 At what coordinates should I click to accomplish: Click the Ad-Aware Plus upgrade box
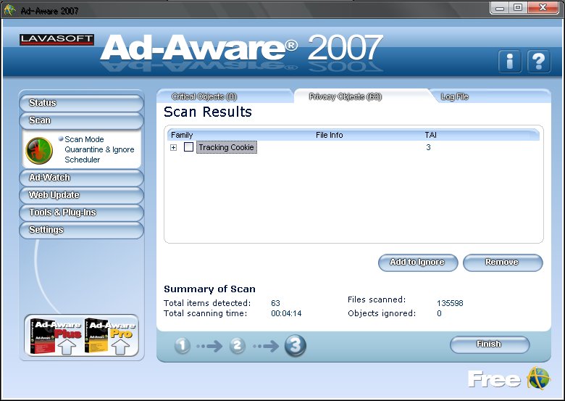(x=55, y=336)
